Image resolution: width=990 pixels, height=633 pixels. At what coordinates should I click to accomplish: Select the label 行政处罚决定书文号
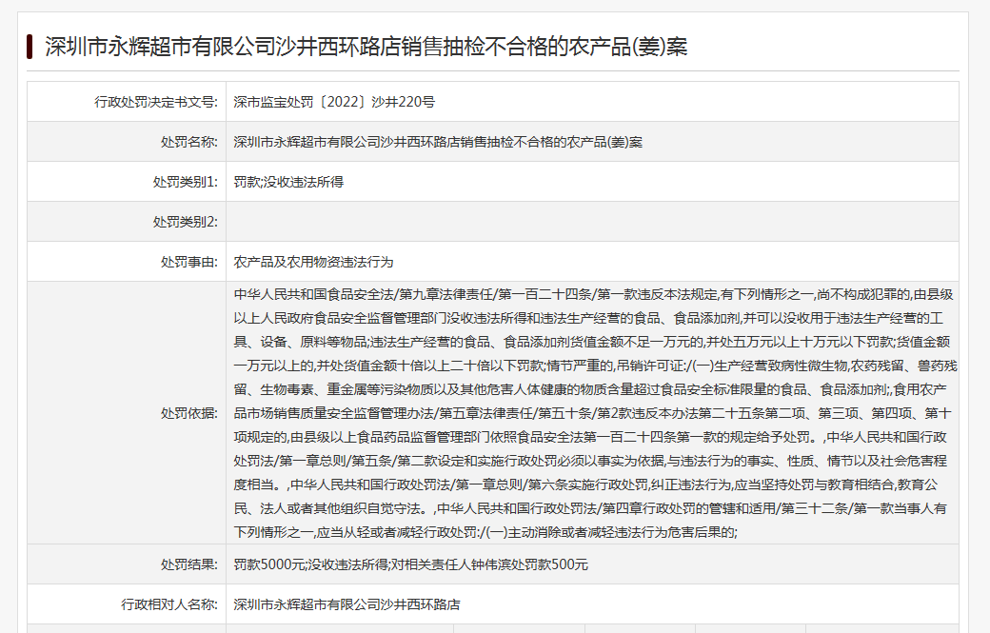pos(156,102)
